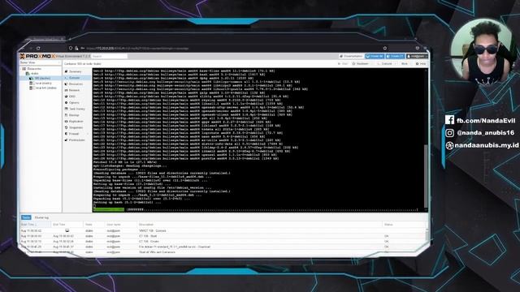The image size is (520, 292).
Task: Click the browser extensions icon near the toolbar
Action: coord(417,49)
